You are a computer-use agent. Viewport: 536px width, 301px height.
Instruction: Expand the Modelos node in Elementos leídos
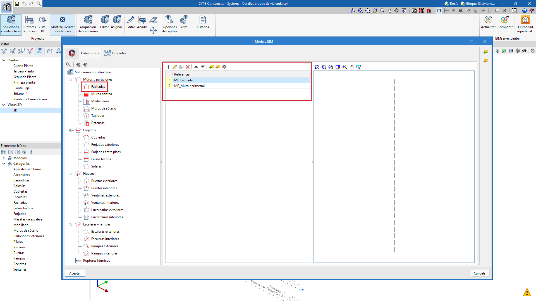(4, 158)
